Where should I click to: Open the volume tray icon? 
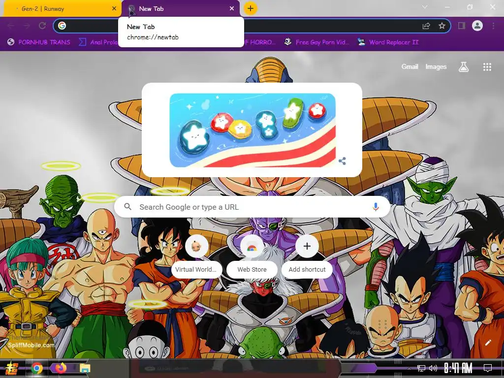[433, 368]
